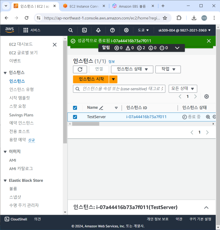Open the 인스턴스 상태 dropdown
Viewport: 220px width, 230px height.
click(132, 69)
